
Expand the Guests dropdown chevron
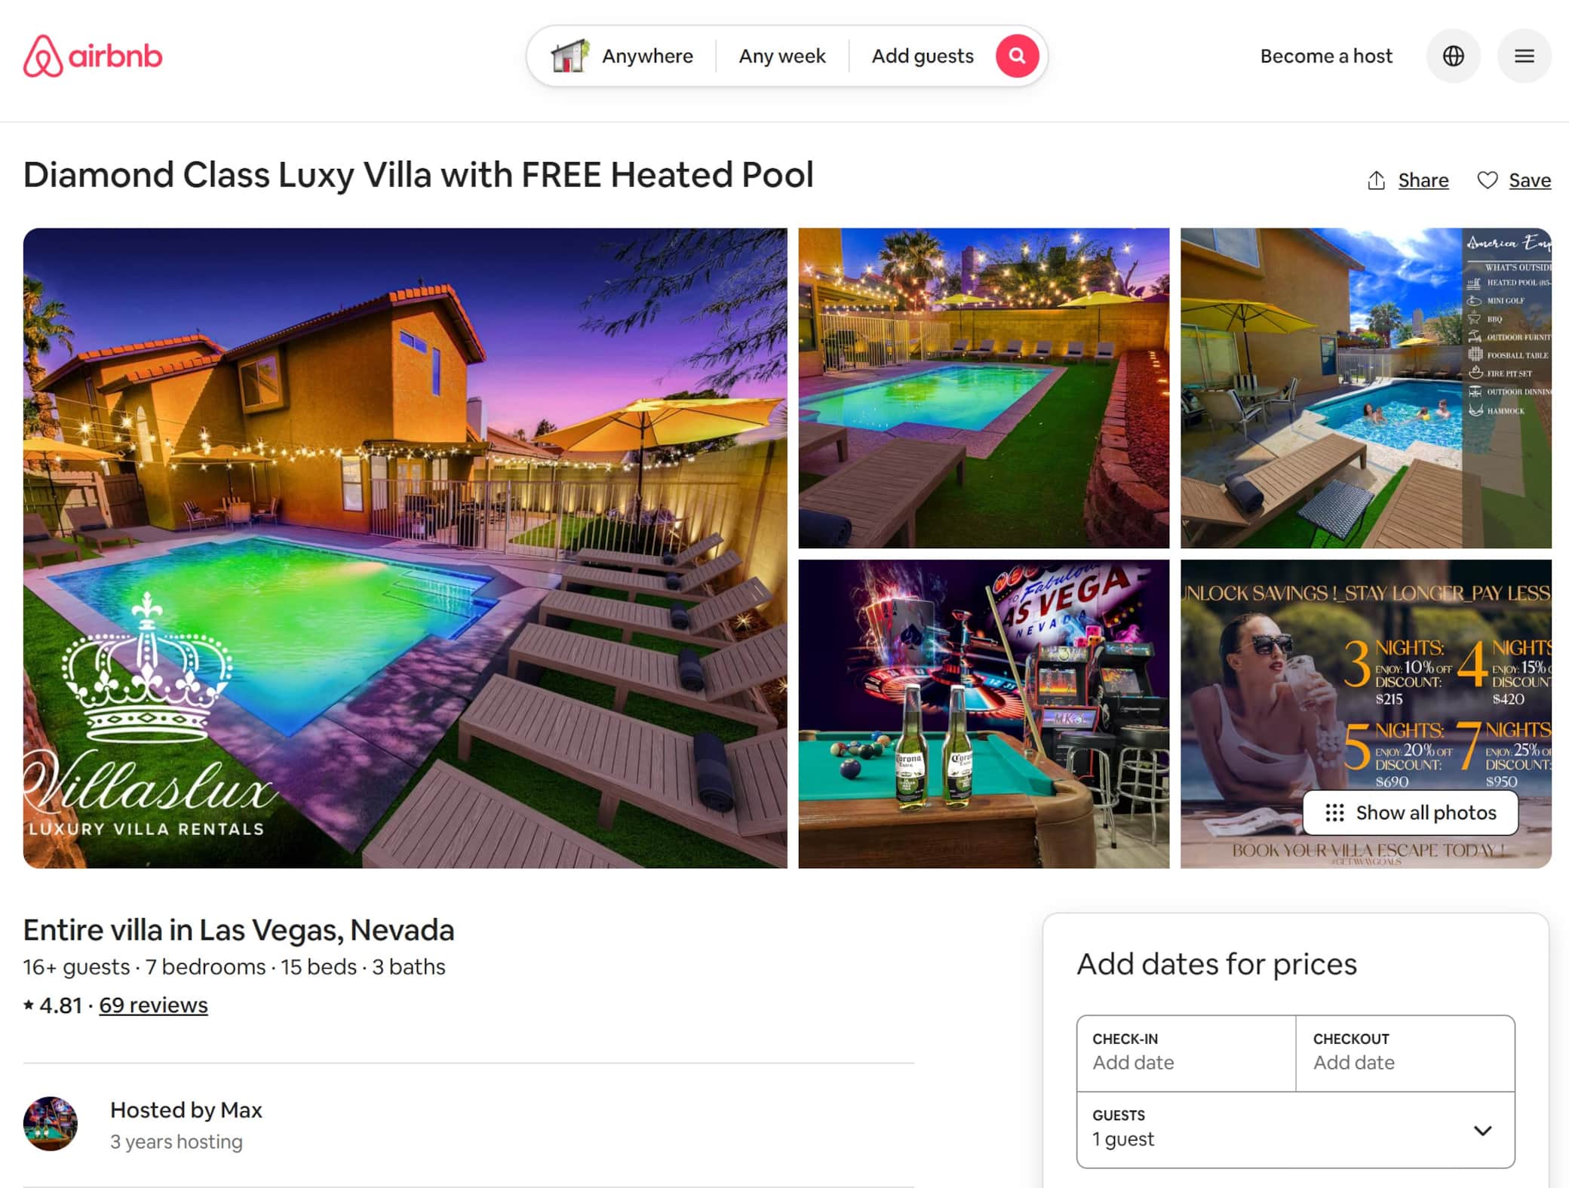[x=1482, y=1130]
